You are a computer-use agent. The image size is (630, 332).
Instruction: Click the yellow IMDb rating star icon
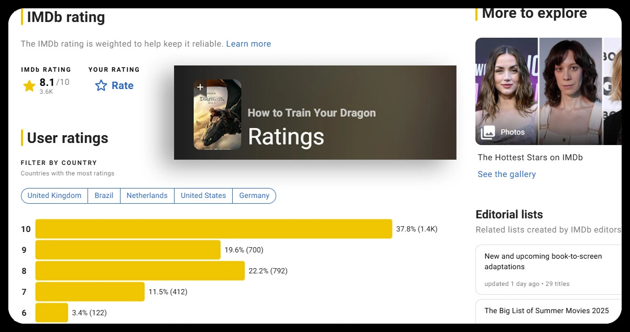[29, 86]
